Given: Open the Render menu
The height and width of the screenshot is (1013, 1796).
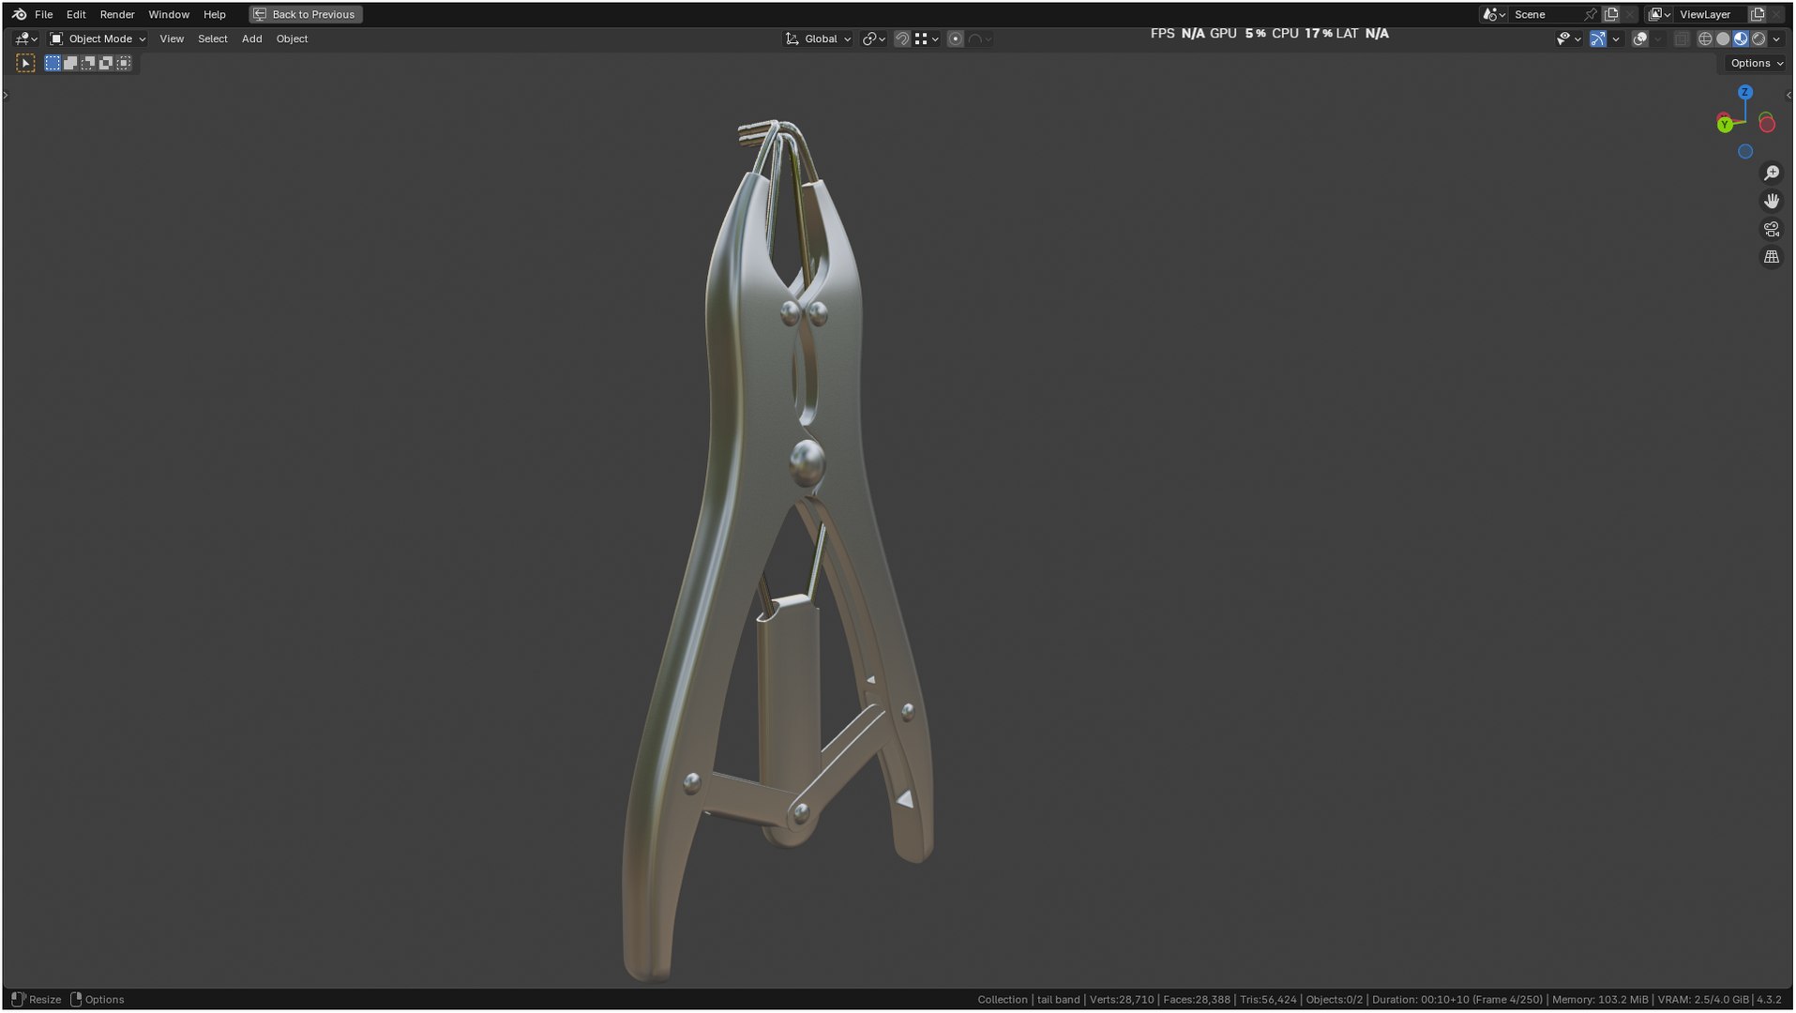Looking at the screenshot, I should (117, 14).
